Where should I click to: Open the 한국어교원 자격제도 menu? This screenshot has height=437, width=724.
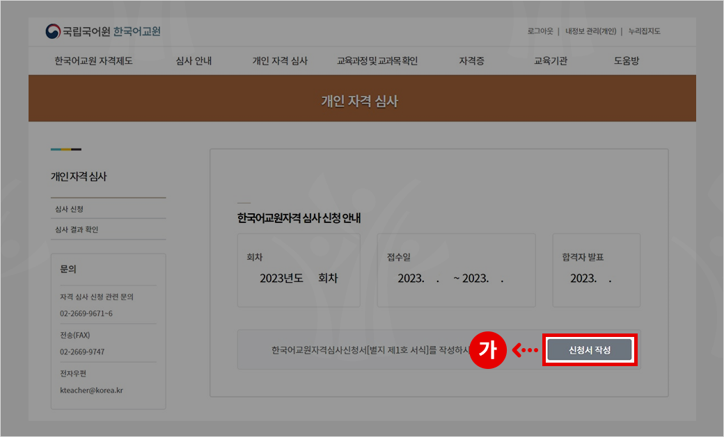pyautogui.click(x=93, y=61)
